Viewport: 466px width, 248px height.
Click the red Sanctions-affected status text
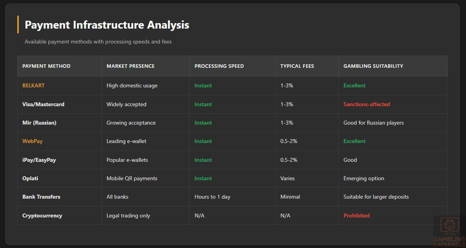(366, 104)
